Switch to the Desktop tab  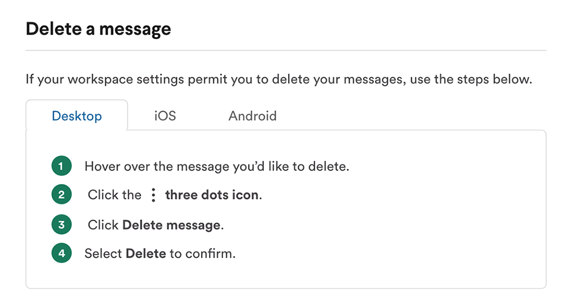(x=77, y=116)
